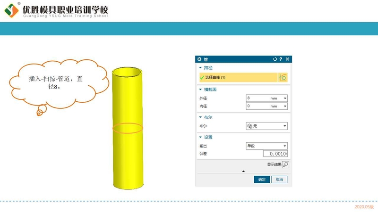Collapse the 路径 section
This screenshot has height=212, width=378.
[200, 68]
